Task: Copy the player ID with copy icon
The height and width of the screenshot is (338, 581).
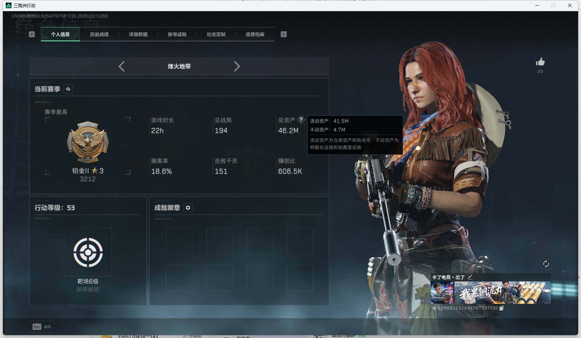Action: [502, 308]
